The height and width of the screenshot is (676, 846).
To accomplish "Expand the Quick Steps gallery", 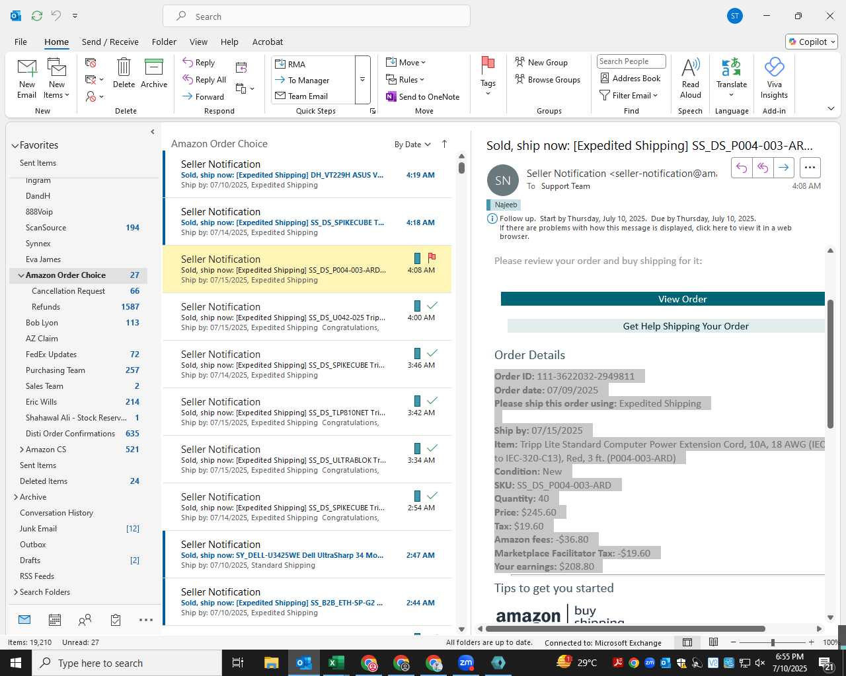I will (x=362, y=80).
